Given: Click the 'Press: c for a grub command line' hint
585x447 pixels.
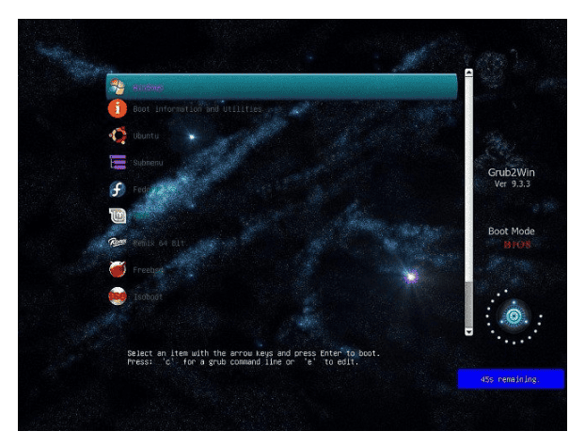Looking at the screenshot, I should pyautogui.click(x=243, y=362).
